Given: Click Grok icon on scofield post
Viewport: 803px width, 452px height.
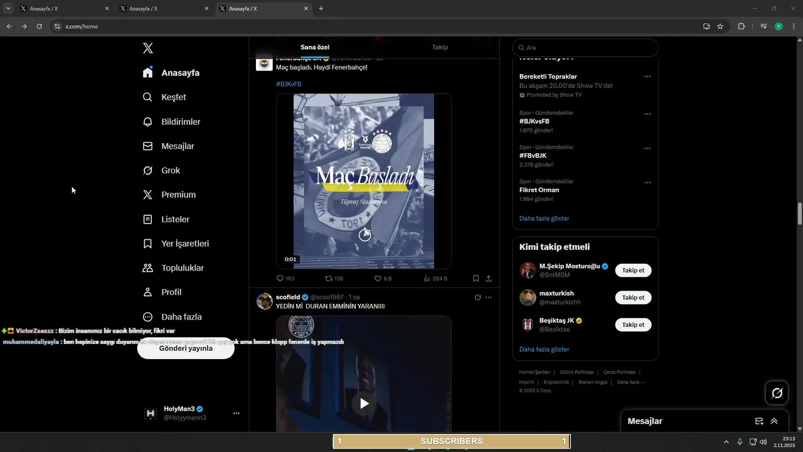Looking at the screenshot, I should coord(477,297).
